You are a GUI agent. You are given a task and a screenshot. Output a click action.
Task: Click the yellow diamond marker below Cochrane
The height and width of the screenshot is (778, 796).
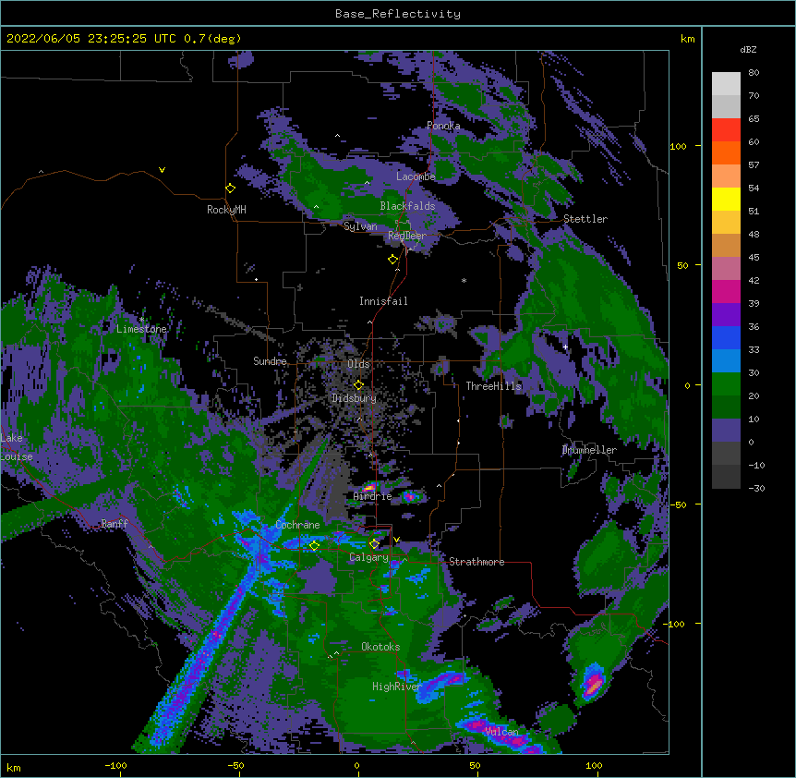(314, 546)
